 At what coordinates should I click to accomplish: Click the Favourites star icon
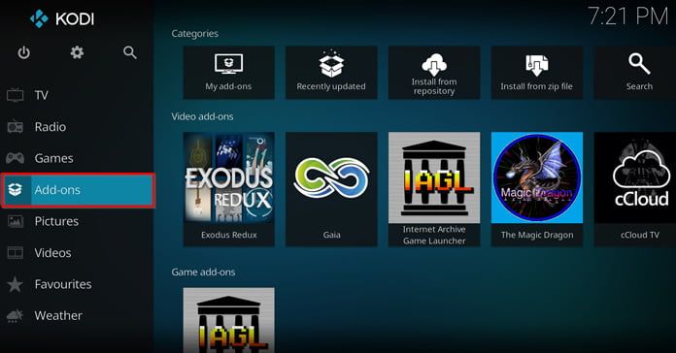tap(16, 284)
